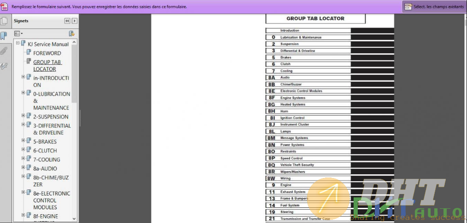
Task: Expand the 0-LUBRICATION & MAINTENANCE bookmark
Action: (23, 92)
